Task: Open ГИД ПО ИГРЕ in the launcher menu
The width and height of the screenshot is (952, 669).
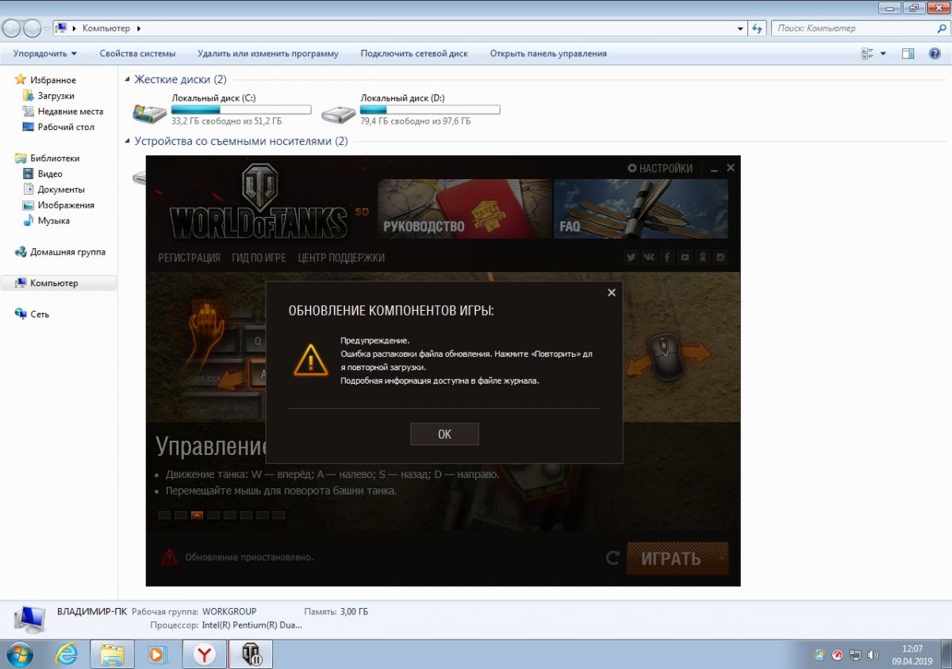Action: 259,258
